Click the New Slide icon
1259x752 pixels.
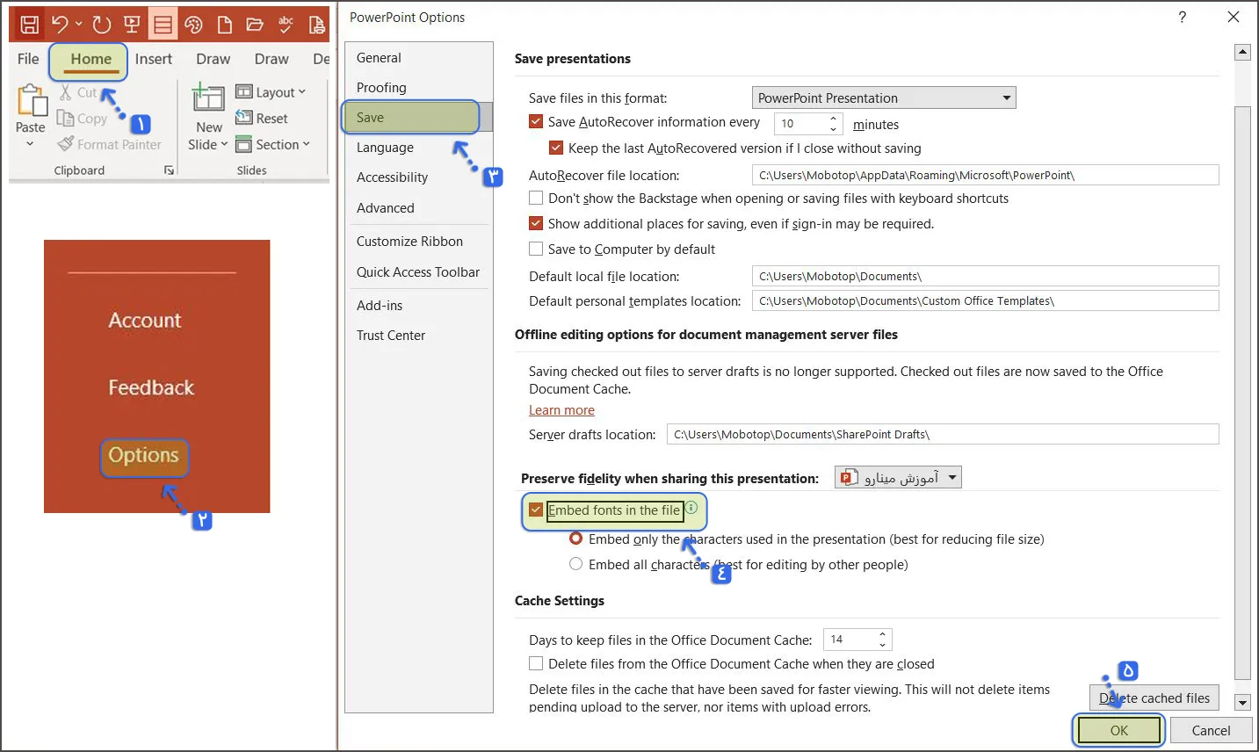(x=208, y=98)
